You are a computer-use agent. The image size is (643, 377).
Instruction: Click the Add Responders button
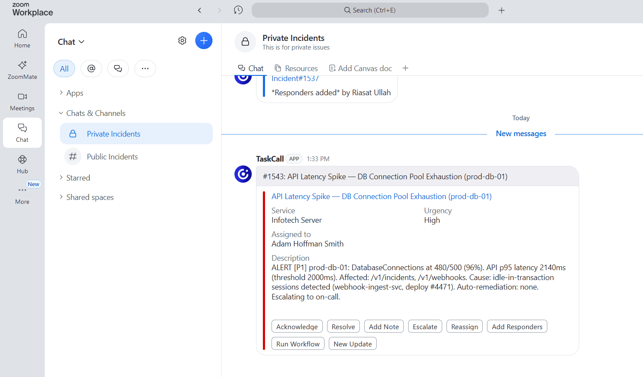(x=517, y=327)
